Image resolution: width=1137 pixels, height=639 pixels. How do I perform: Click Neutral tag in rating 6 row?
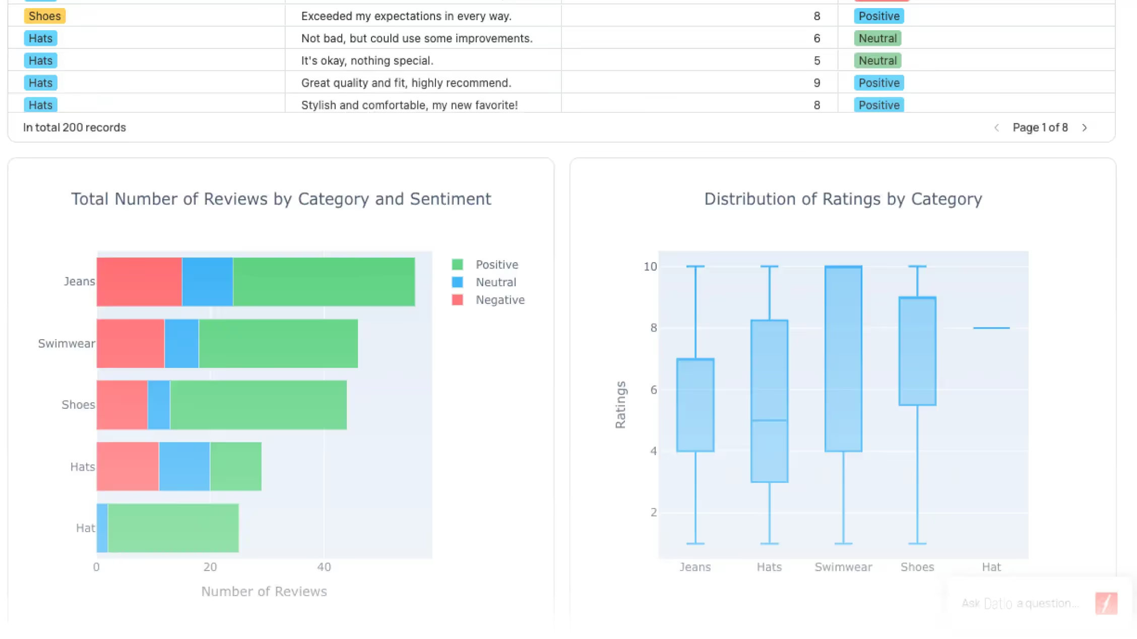point(877,38)
